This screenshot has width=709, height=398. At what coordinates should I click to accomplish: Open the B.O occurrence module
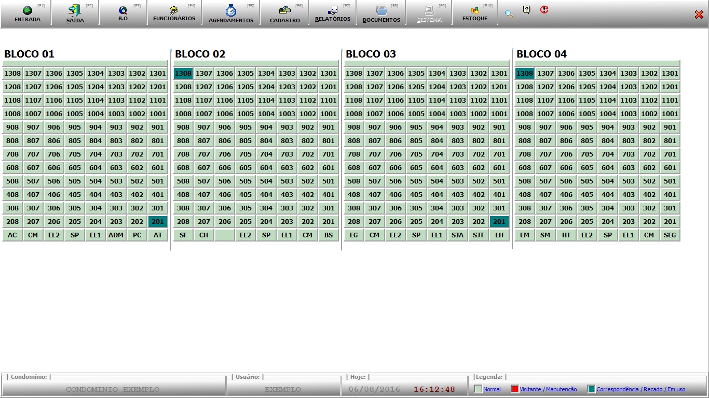click(122, 13)
